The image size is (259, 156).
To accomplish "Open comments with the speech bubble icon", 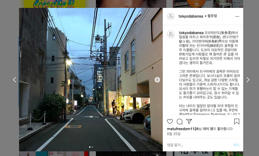I will click(x=180, y=122).
